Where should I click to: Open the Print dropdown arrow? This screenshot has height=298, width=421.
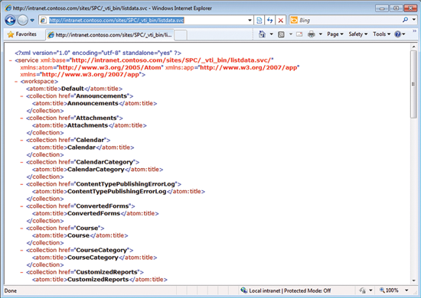click(x=320, y=34)
